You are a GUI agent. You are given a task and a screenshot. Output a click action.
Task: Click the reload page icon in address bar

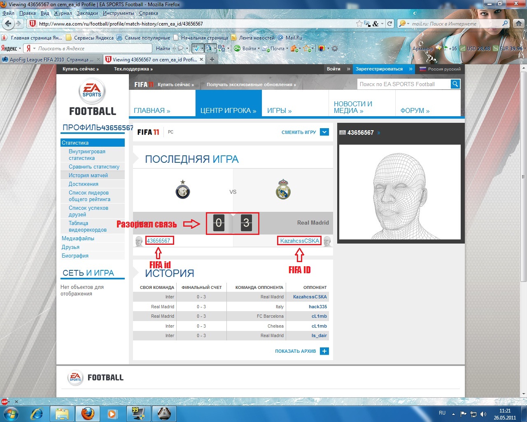pyautogui.click(x=389, y=23)
